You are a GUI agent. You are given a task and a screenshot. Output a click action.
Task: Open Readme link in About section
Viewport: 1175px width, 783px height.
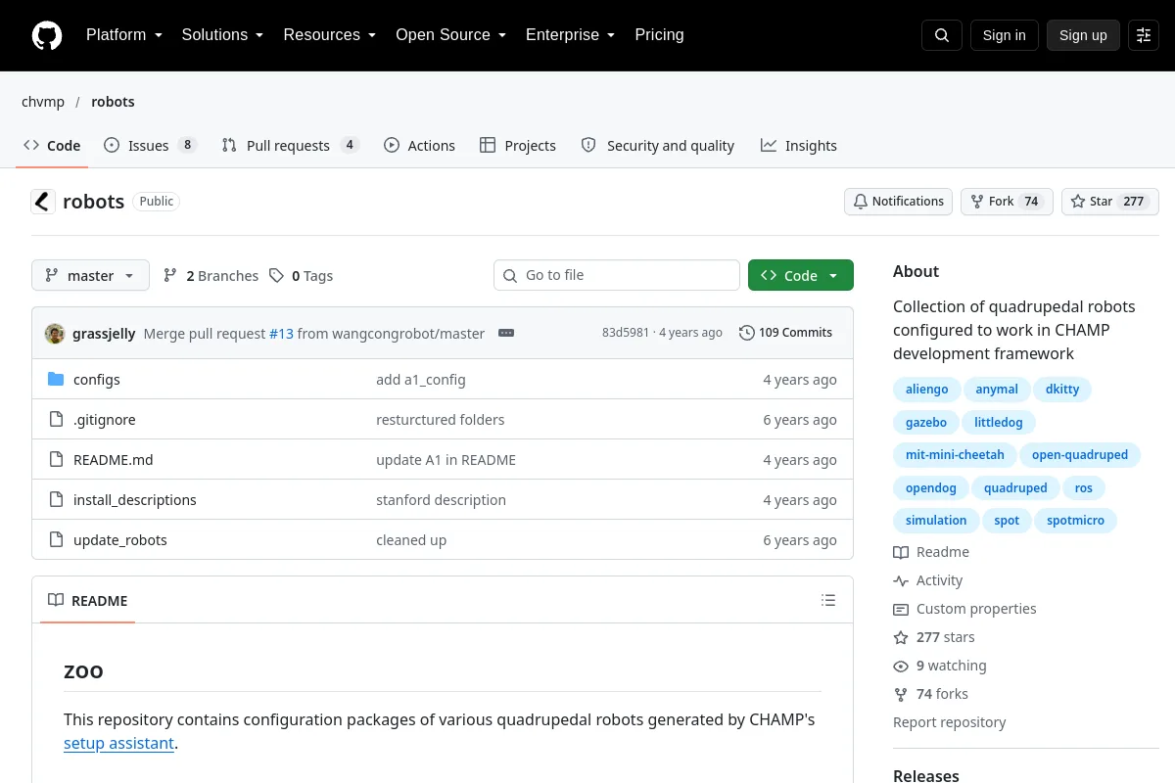(x=931, y=552)
